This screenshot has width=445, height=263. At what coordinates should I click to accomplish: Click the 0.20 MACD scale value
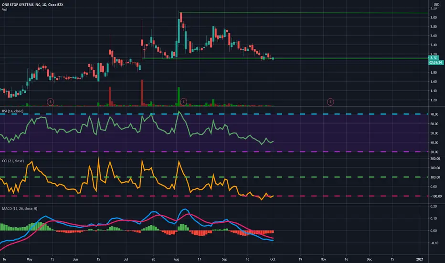click(x=434, y=207)
